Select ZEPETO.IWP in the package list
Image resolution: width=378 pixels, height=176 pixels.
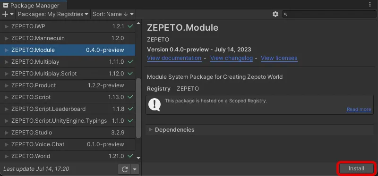68,26
